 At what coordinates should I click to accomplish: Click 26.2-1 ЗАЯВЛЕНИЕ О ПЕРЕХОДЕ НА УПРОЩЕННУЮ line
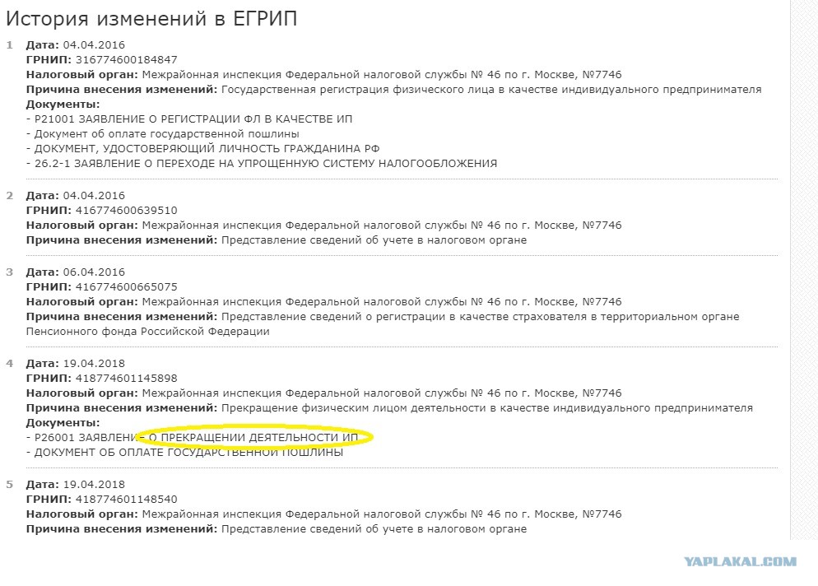(x=262, y=163)
